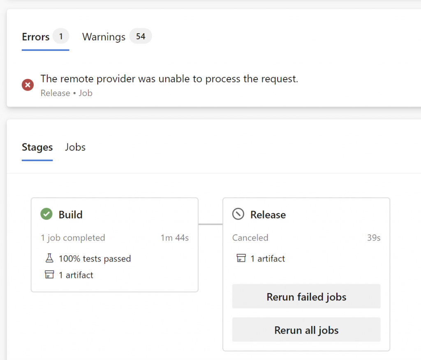Click the artifact icon in Build stage
This screenshot has width=421, height=360.
tap(49, 275)
